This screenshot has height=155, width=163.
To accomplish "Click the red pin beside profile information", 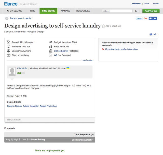I will click(x=103, y=49).
